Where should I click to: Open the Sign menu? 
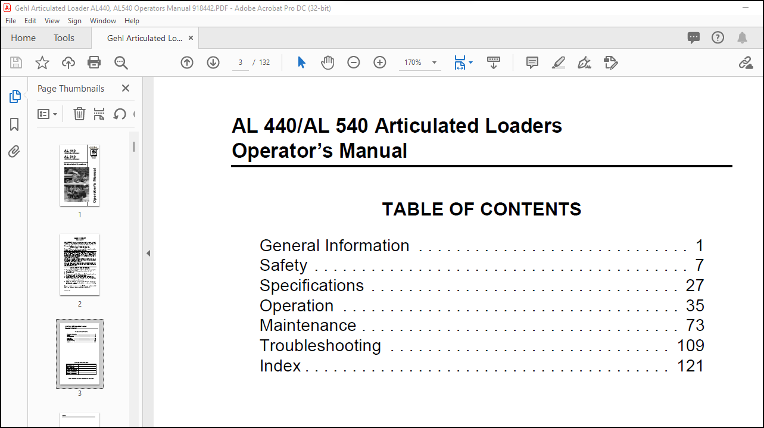[x=74, y=21]
